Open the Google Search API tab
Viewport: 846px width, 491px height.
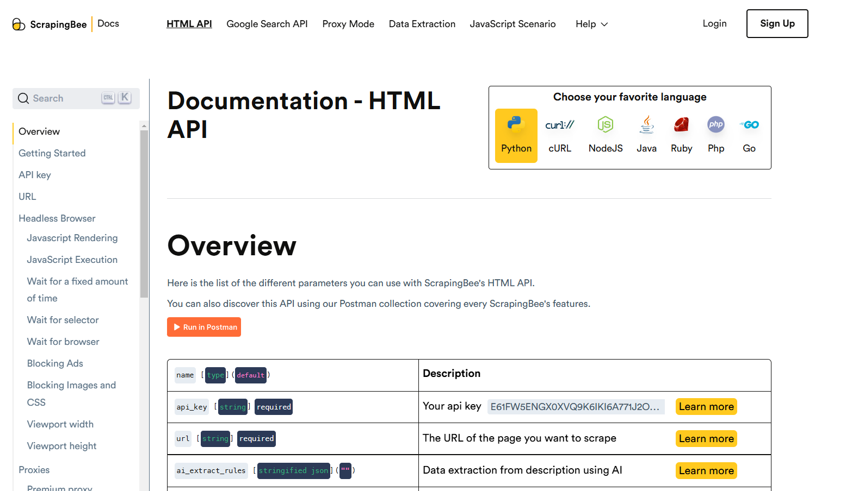[x=267, y=24]
